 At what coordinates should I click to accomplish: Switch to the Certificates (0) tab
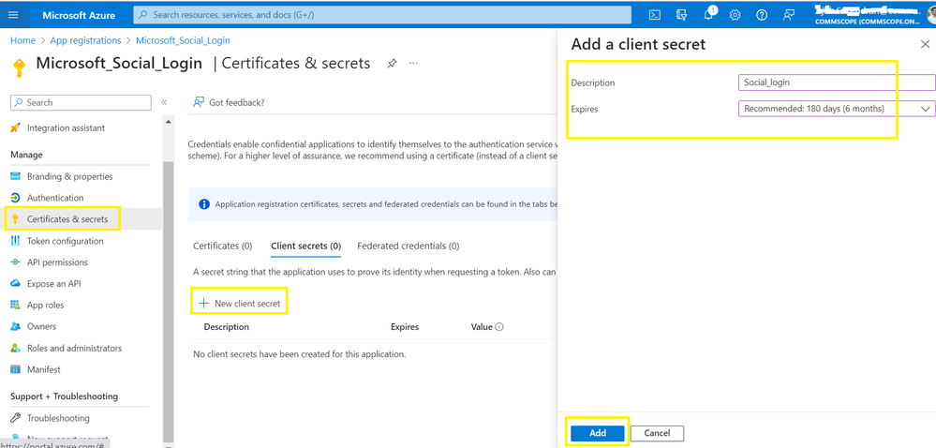click(x=222, y=246)
